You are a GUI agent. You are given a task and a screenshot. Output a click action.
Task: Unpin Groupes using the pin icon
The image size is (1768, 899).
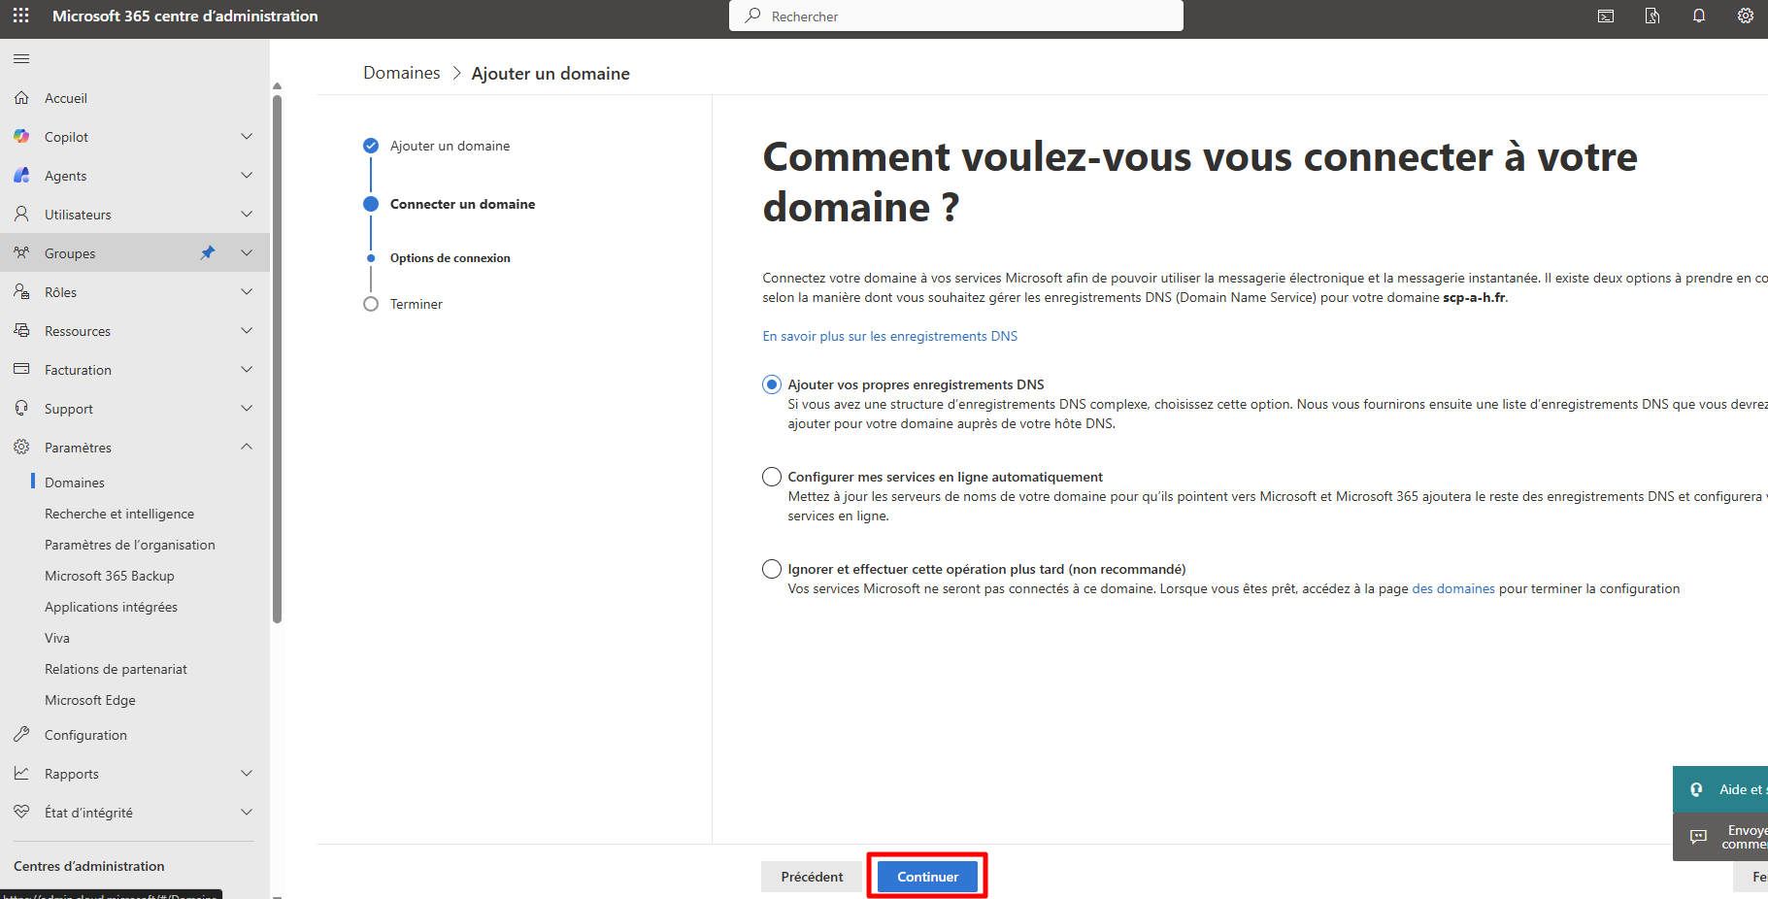pos(208,253)
